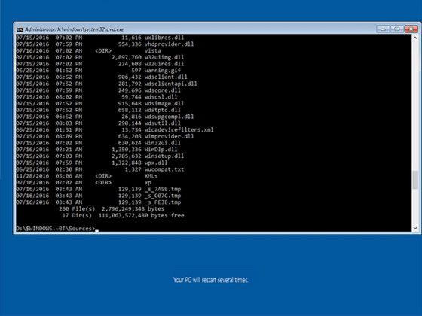Click the file name wdscsl.dll
422x316 pixels.
(161, 97)
